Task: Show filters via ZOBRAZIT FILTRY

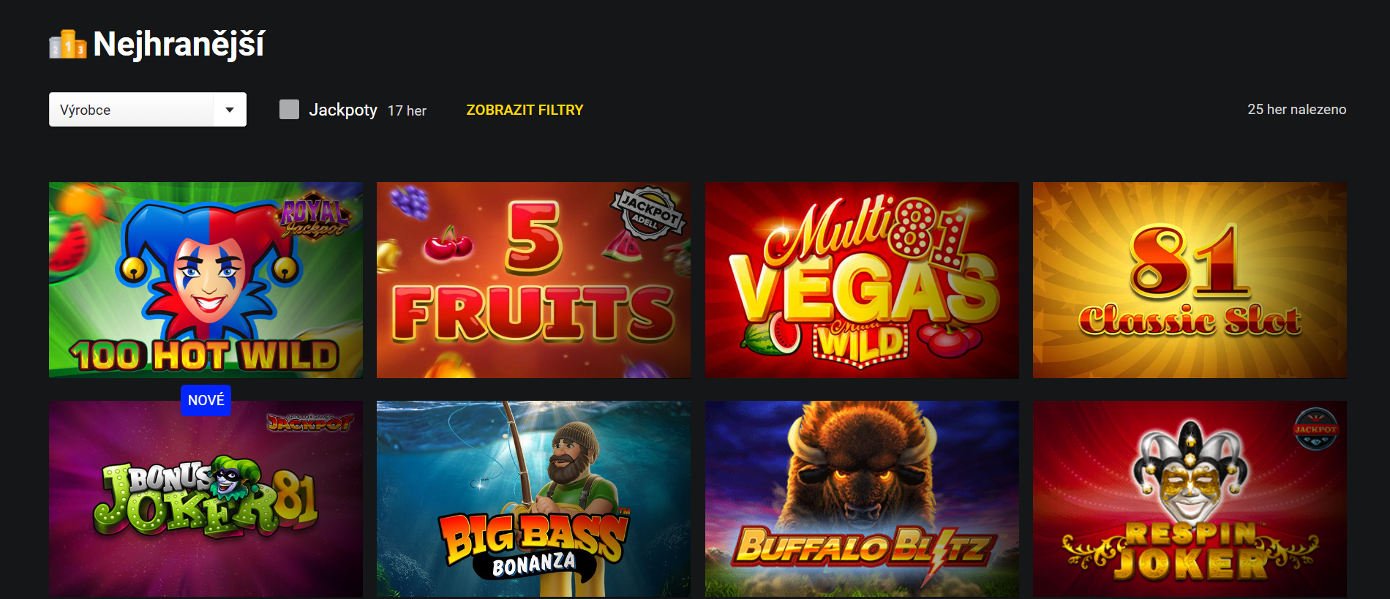Action: click(x=525, y=110)
